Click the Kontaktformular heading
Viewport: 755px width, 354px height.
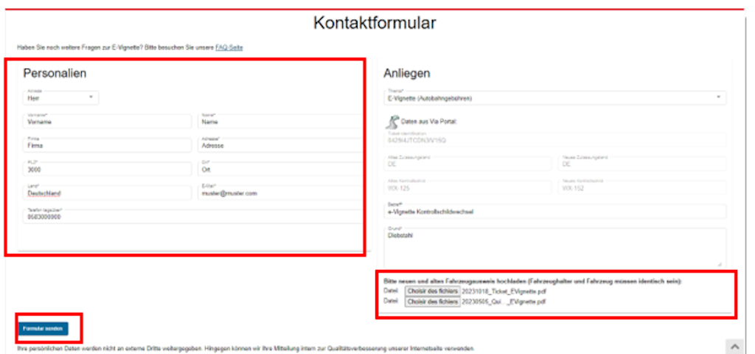(375, 23)
